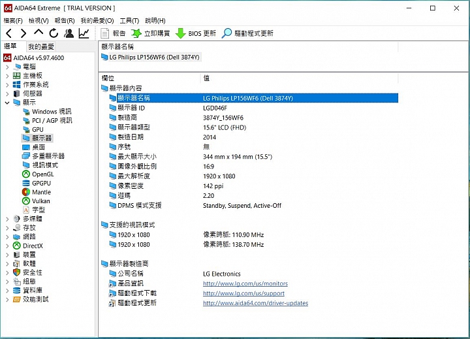Select the 138.70 MHz video mode row
This screenshot has height=339, width=470.
coord(253,245)
